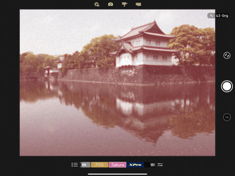Open the settings gear icon
235x176 pixels.
[97, 4]
